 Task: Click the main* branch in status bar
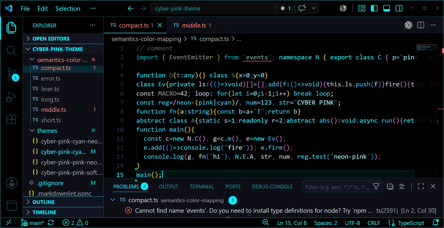32,223
